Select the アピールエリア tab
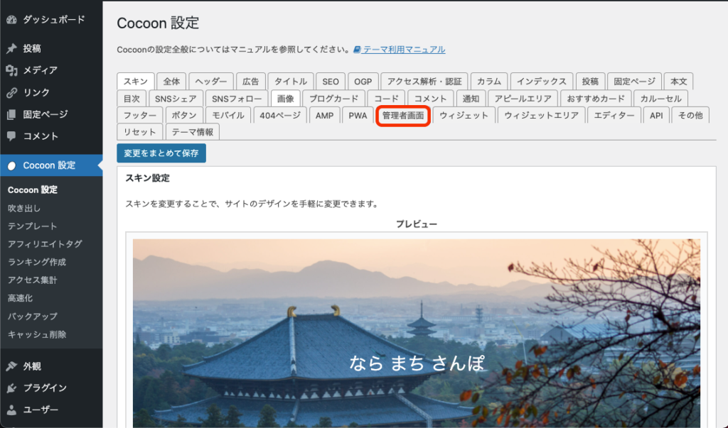 (x=523, y=99)
